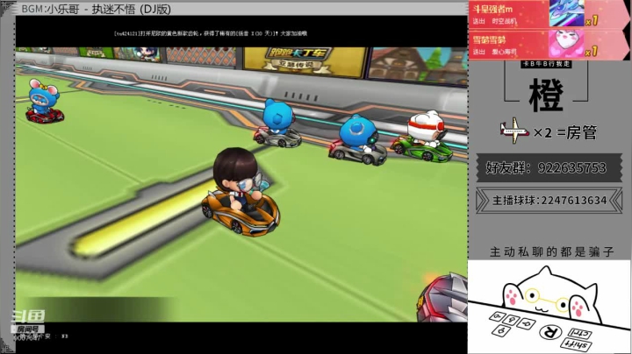Click the yellow boost strip on track
This screenshot has height=354, width=632.
click(141, 220)
